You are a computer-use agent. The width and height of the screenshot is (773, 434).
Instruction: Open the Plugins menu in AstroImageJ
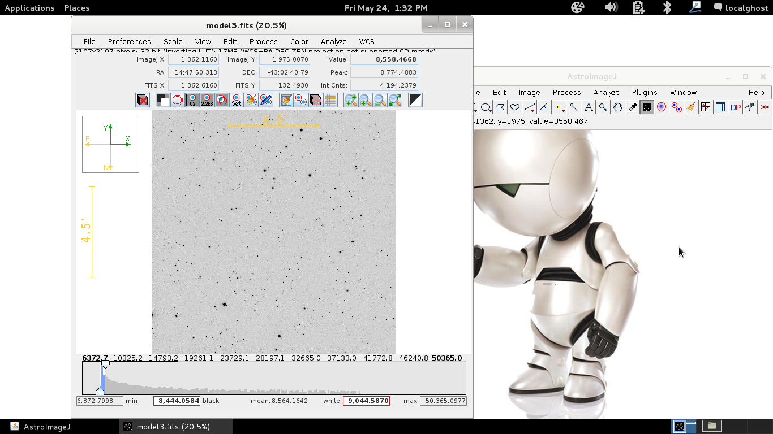coord(645,92)
